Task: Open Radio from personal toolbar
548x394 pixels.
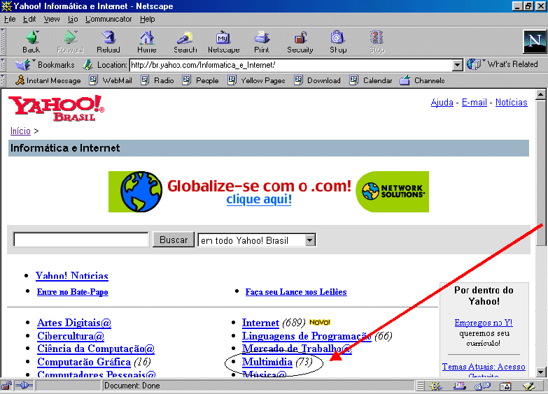Action: coord(157,80)
